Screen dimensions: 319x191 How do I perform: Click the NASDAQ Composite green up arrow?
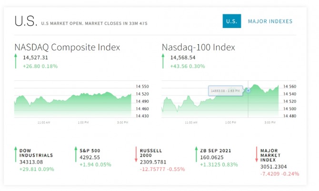click(16, 61)
